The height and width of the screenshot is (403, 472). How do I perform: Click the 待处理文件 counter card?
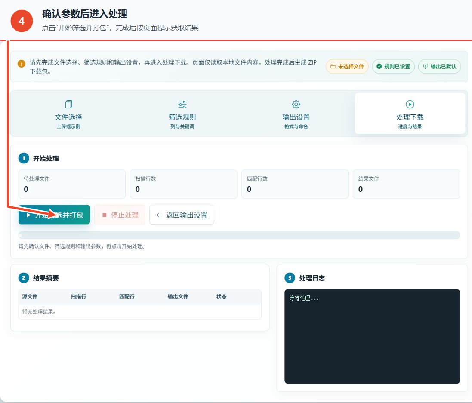72,184
